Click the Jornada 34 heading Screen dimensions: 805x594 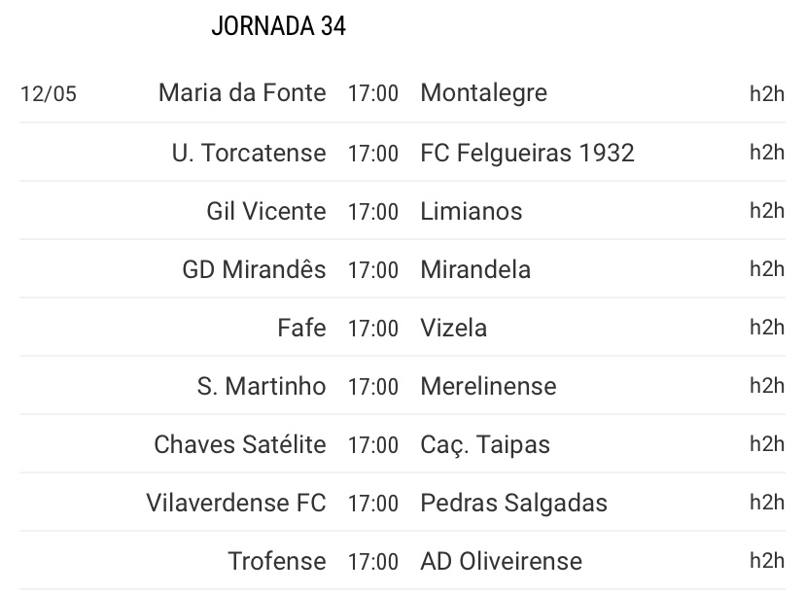[x=279, y=26]
